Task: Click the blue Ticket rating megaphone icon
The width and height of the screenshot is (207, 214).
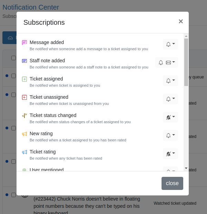Action: coord(24,152)
